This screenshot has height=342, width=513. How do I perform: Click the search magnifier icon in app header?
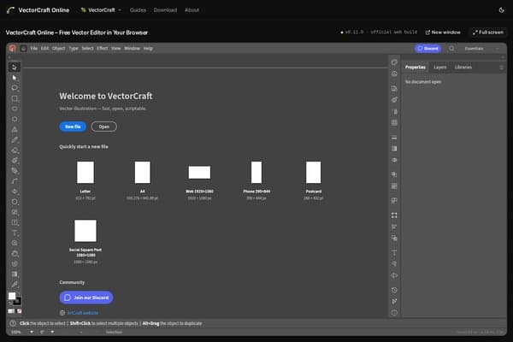click(x=451, y=49)
